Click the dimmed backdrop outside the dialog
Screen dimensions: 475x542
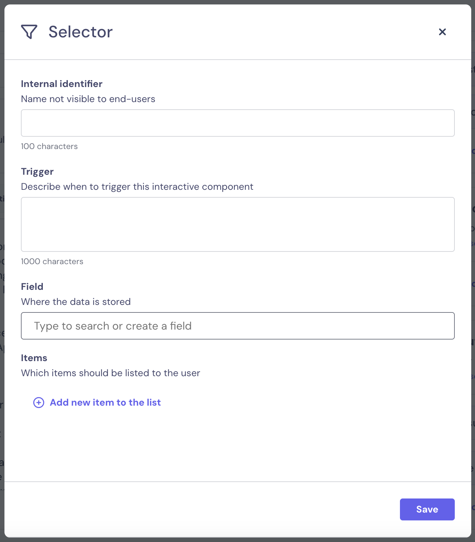pyautogui.click(x=2, y=274)
